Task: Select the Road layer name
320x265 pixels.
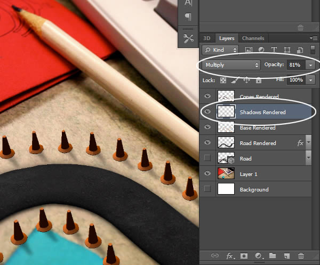Action: [x=245, y=159]
